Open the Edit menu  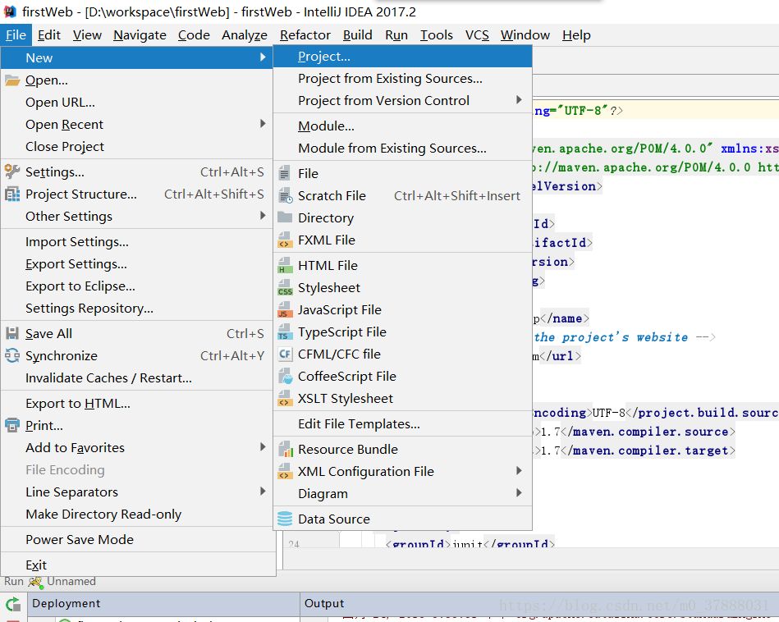[x=49, y=35]
